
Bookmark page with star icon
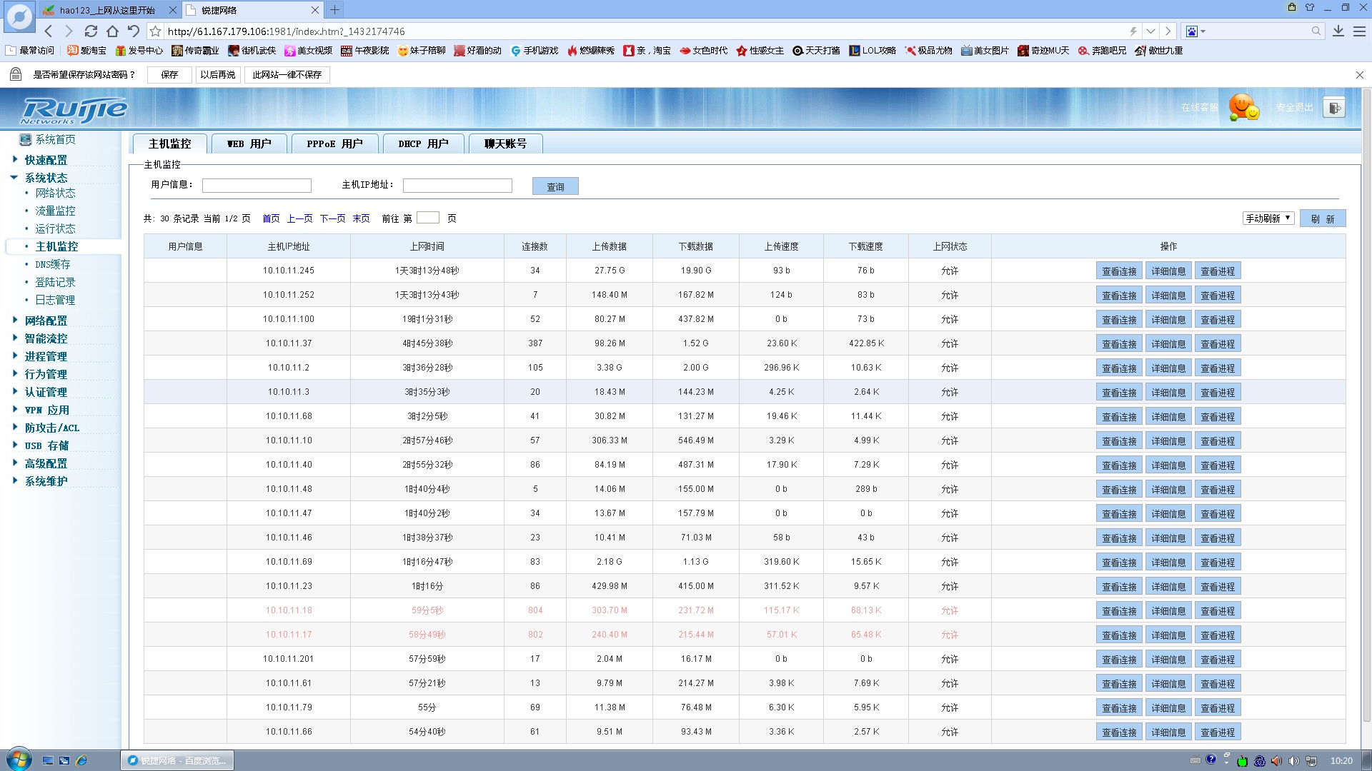pos(155,31)
